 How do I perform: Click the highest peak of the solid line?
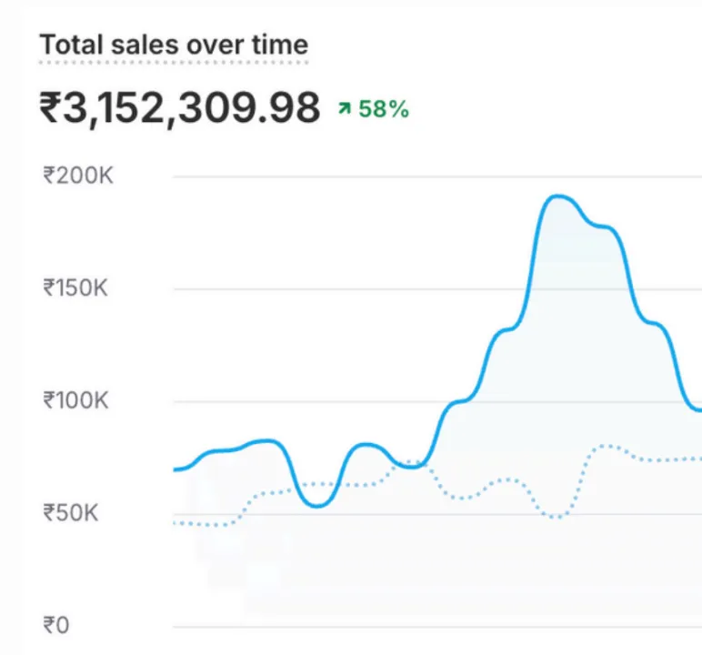click(x=558, y=196)
